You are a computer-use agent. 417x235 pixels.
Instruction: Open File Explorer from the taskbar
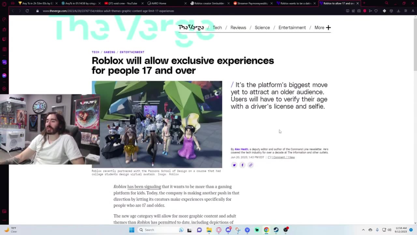pyautogui.click(x=209, y=230)
